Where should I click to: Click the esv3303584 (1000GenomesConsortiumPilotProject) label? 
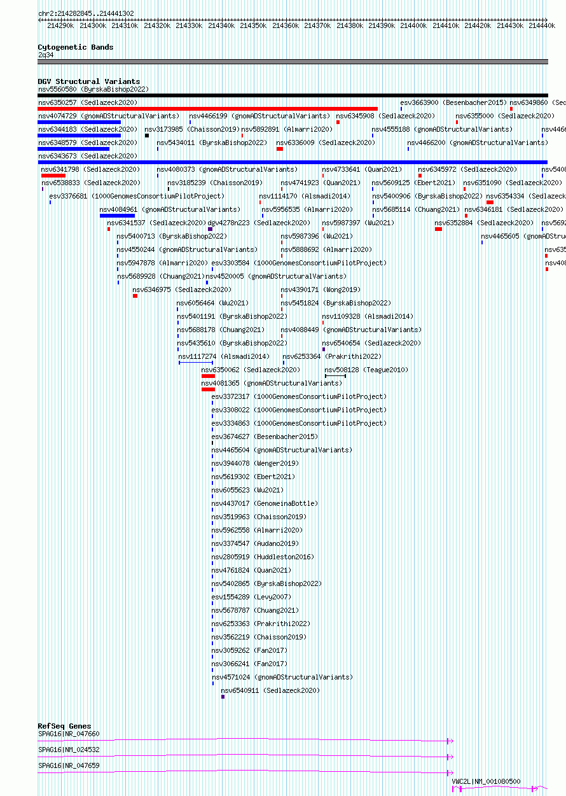[x=299, y=263]
